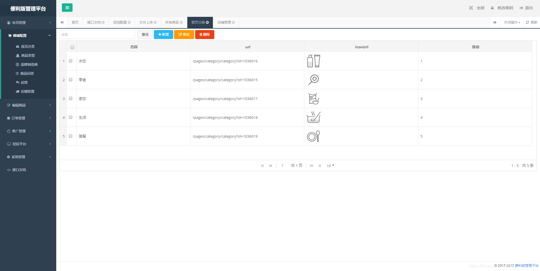
Task: Expand the 推广管理 sidebar menu
Action: point(28,131)
